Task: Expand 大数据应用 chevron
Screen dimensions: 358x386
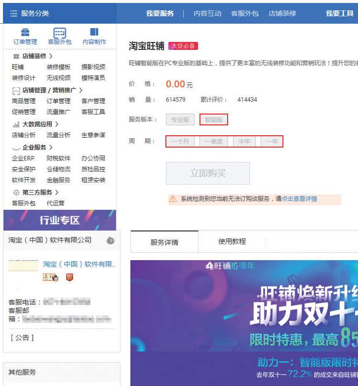Action: coord(57,124)
